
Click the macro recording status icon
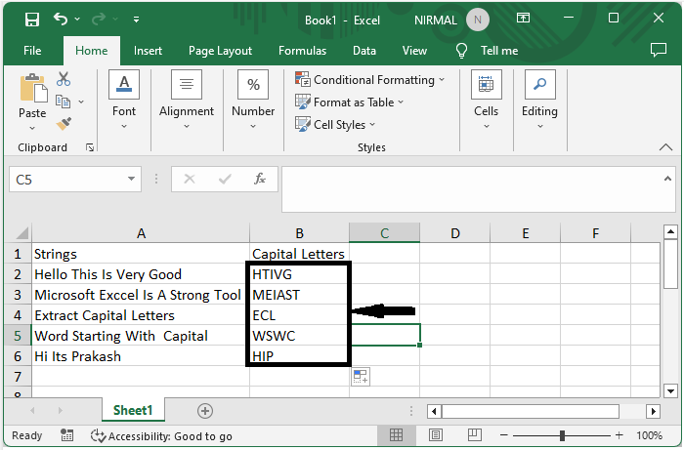point(66,435)
